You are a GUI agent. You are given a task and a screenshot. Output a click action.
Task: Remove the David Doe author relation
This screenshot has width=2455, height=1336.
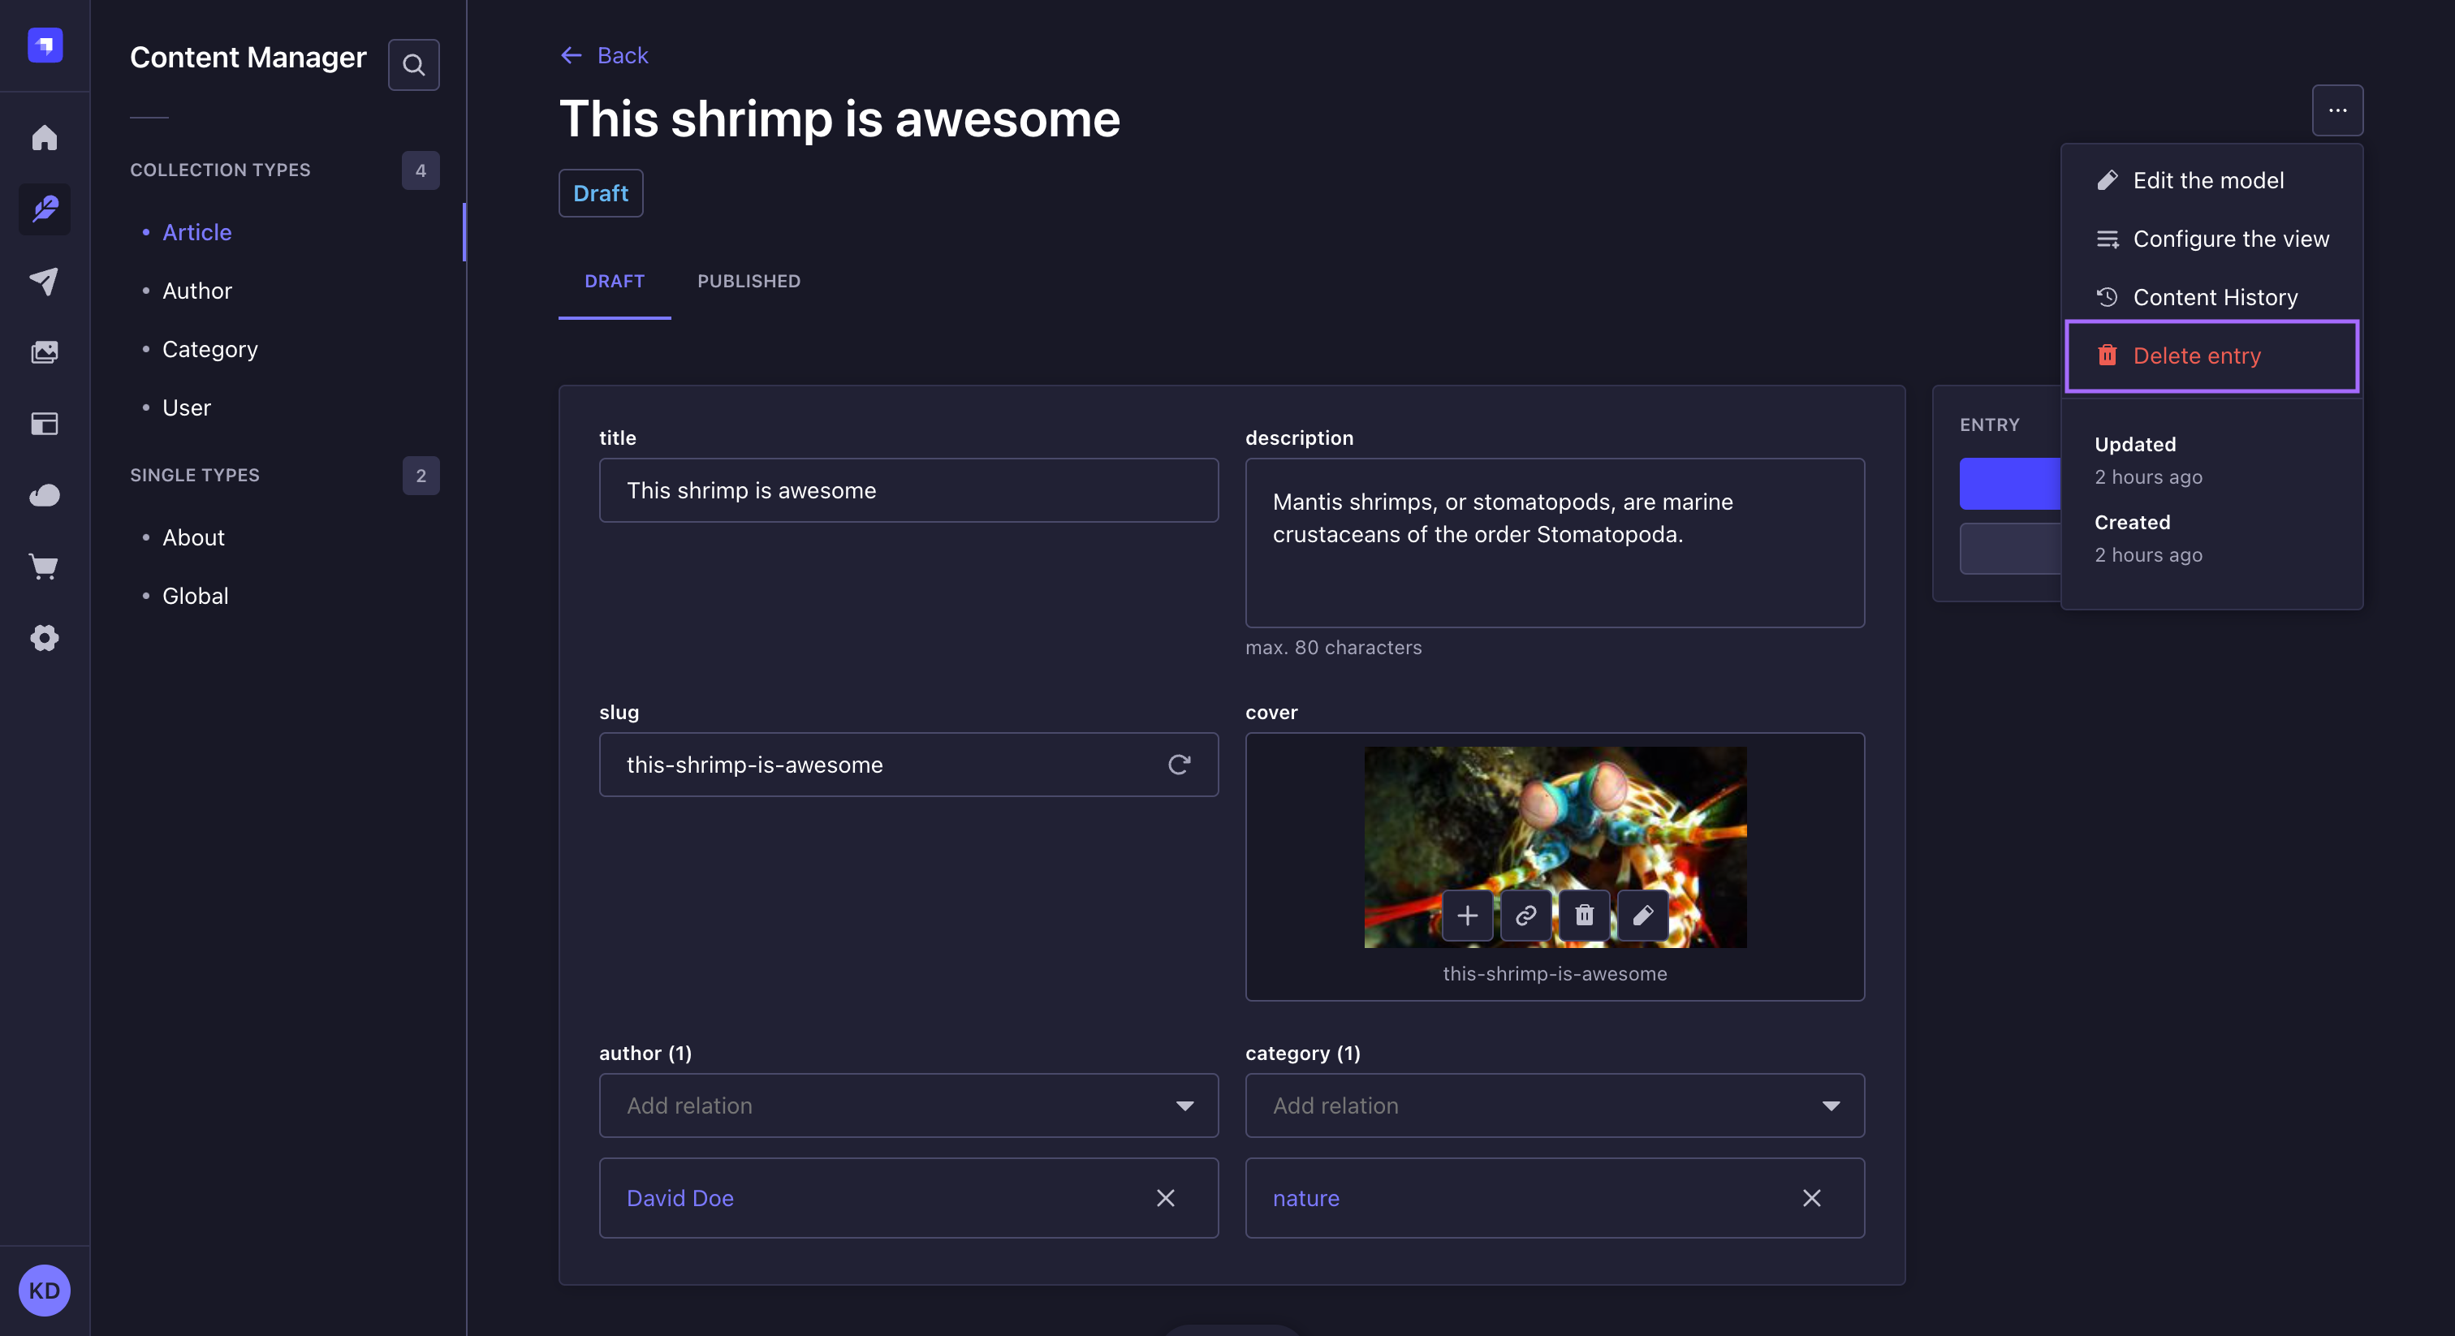coord(1165,1198)
